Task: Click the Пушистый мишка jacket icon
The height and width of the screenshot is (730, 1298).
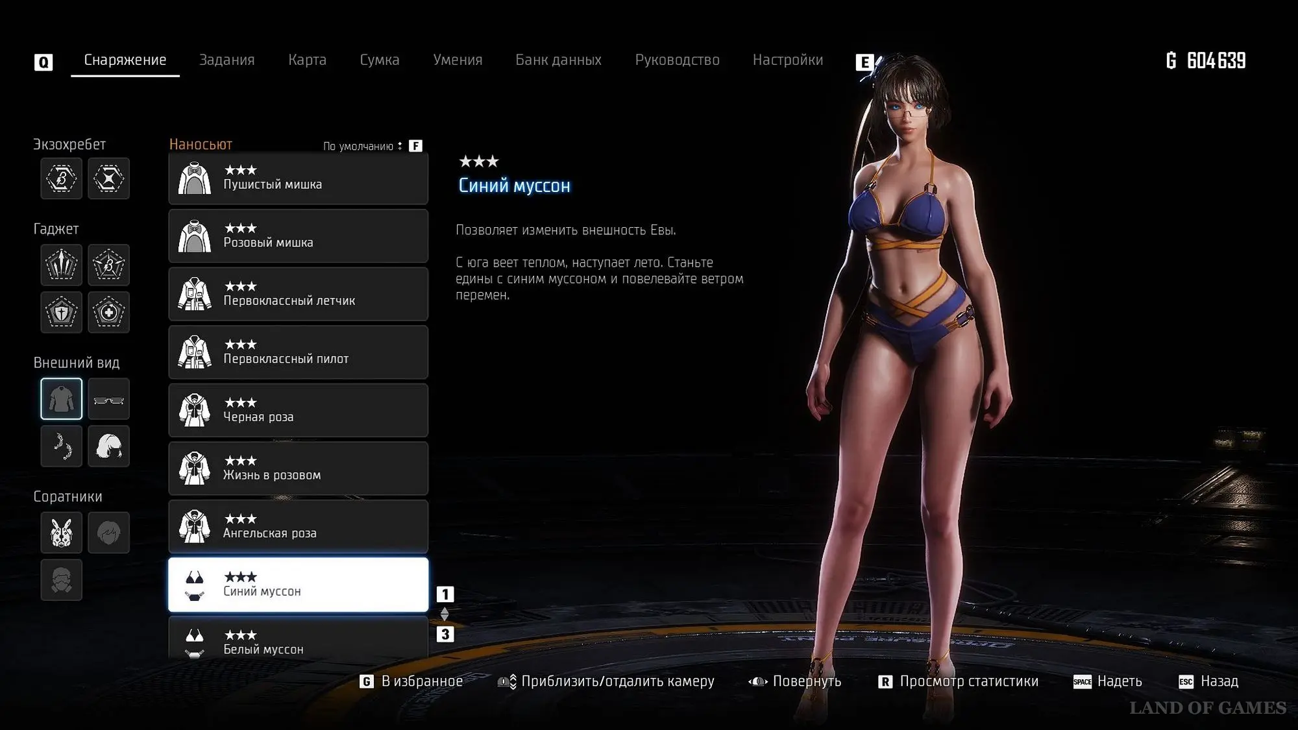Action: tap(195, 178)
